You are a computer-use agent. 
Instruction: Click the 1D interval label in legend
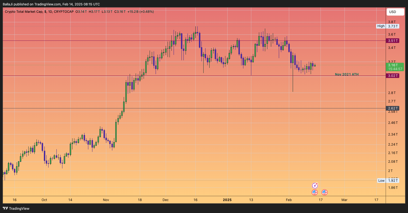50,12
